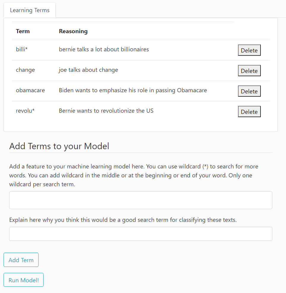The image size is (286, 293).
Task: Click the Term column header
Action: click(23, 31)
